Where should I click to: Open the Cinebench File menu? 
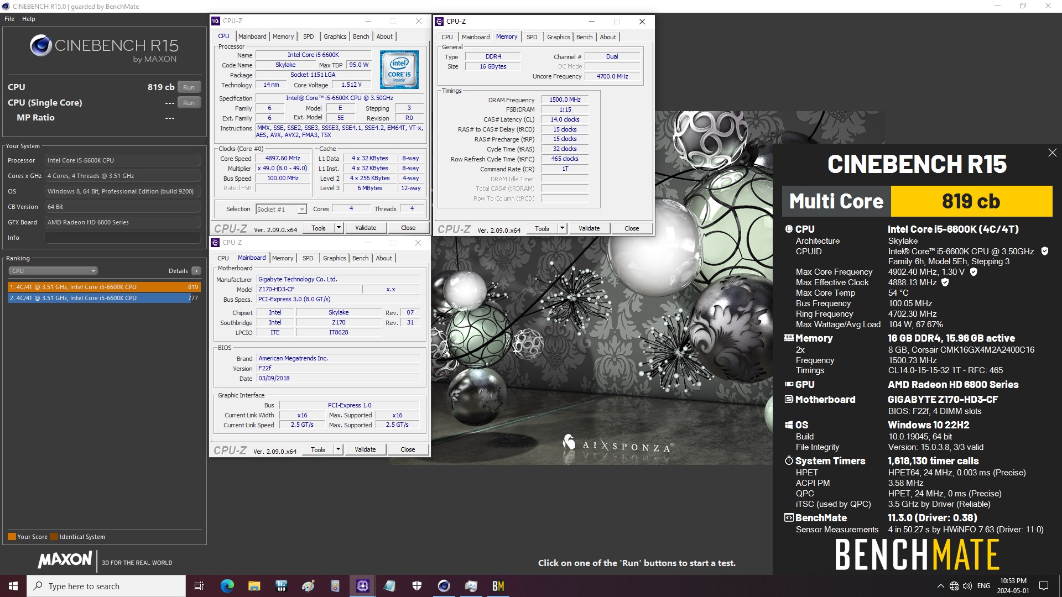coord(9,19)
